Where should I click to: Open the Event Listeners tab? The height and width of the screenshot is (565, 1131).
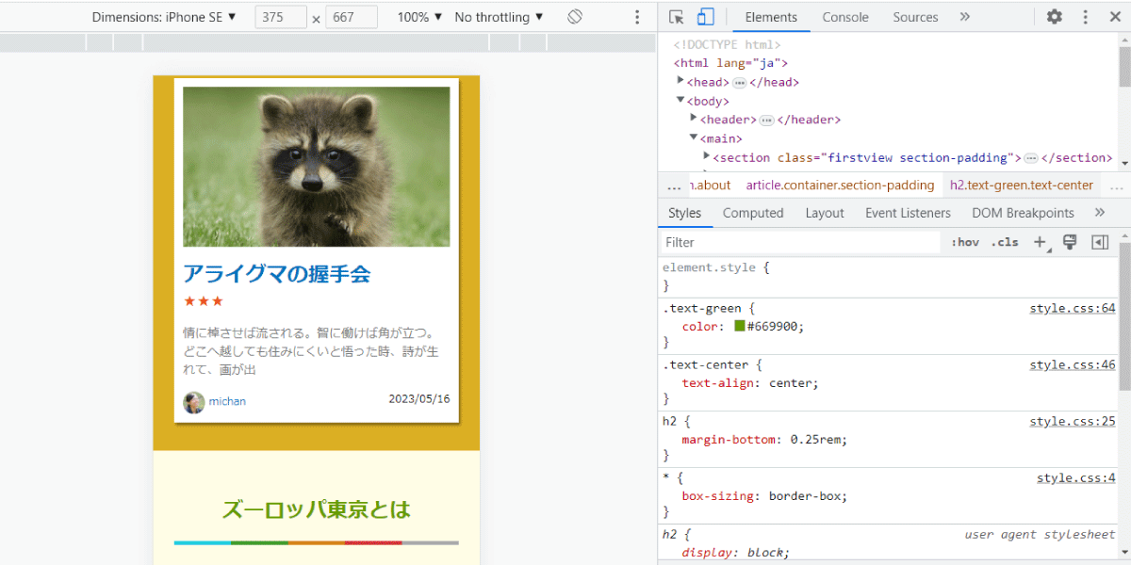point(908,213)
